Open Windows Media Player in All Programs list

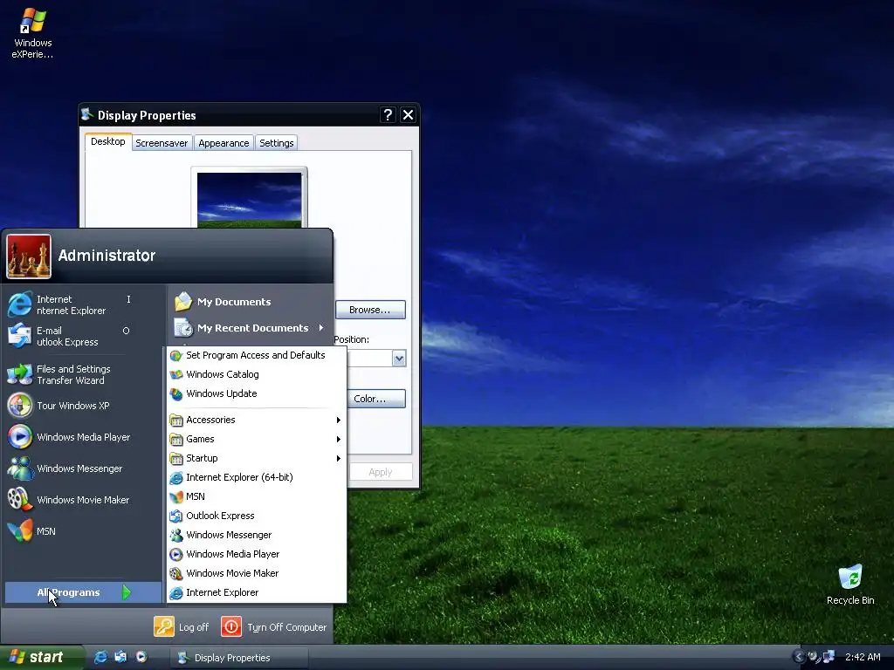(257, 554)
